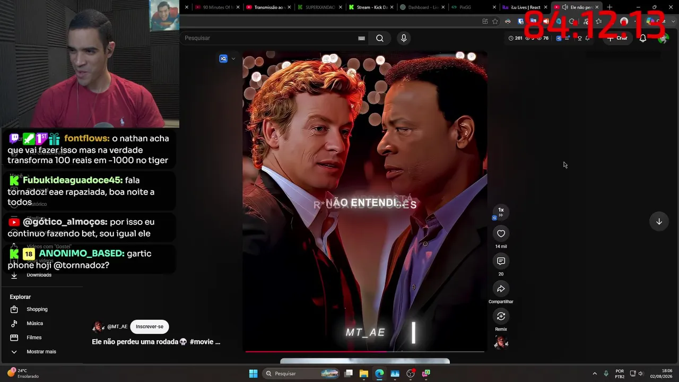The width and height of the screenshot is (679, 382).
Task: Open File Explorer from the taskbar
Action: pyautogui.click(x=363, y=374)
